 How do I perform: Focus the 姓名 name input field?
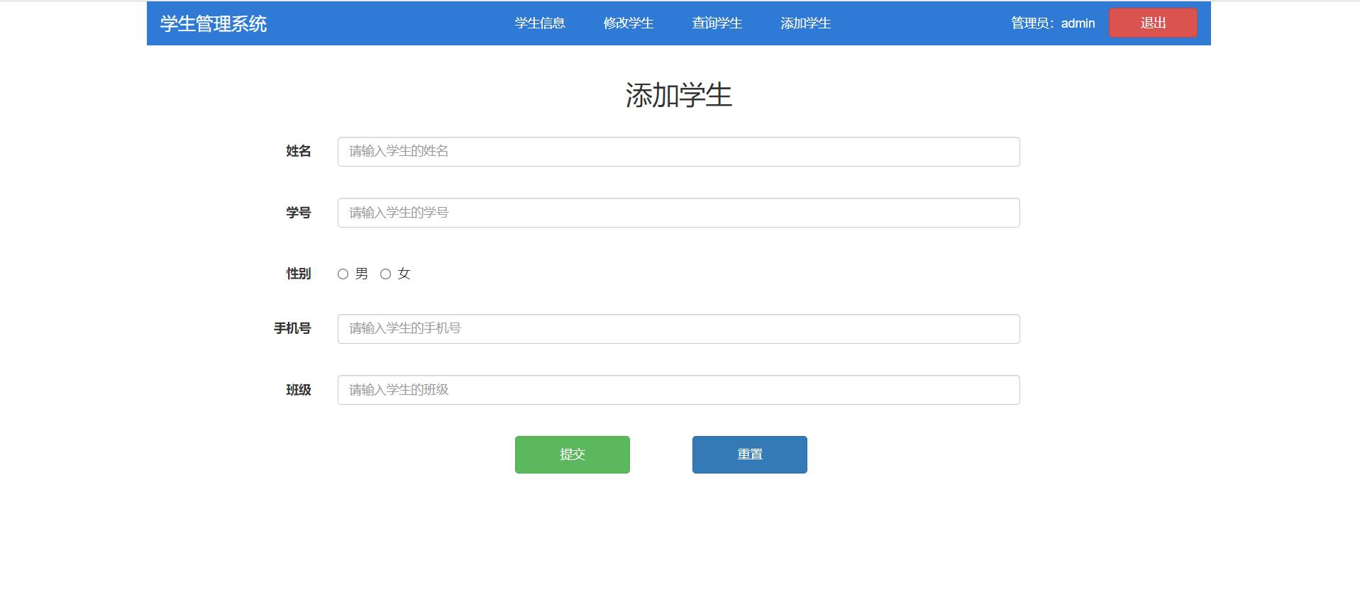coord(679,152)
